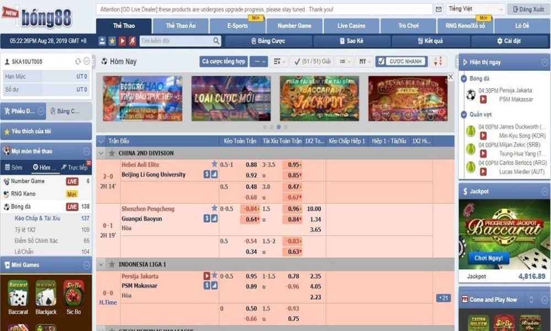Collapse the Mini Games panel
Image resolution: width=551 pixels, height=331 pixels.
pyautogui.click(x=87, y=265)
